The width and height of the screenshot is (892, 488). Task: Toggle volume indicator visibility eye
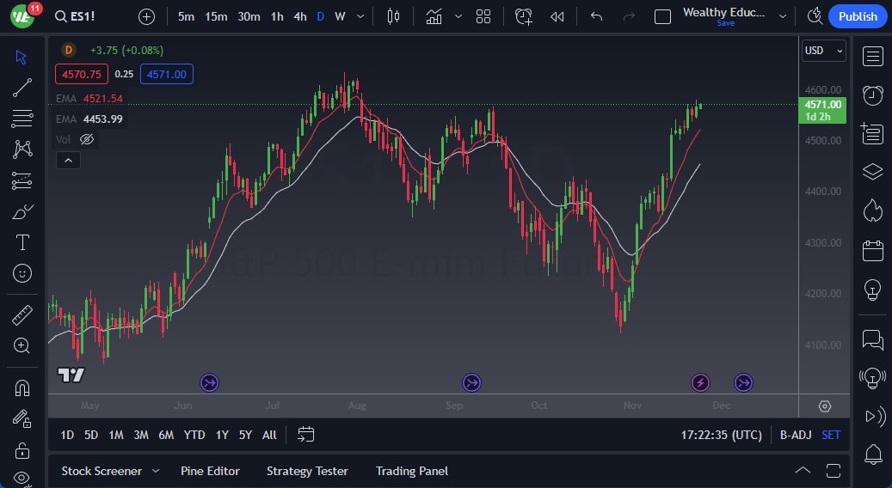tap(87, 139)
